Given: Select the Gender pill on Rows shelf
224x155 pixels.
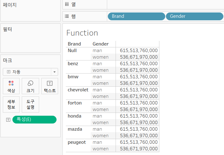Looking at the screenshot, I should pyautogui.click(x=194, y=16).
